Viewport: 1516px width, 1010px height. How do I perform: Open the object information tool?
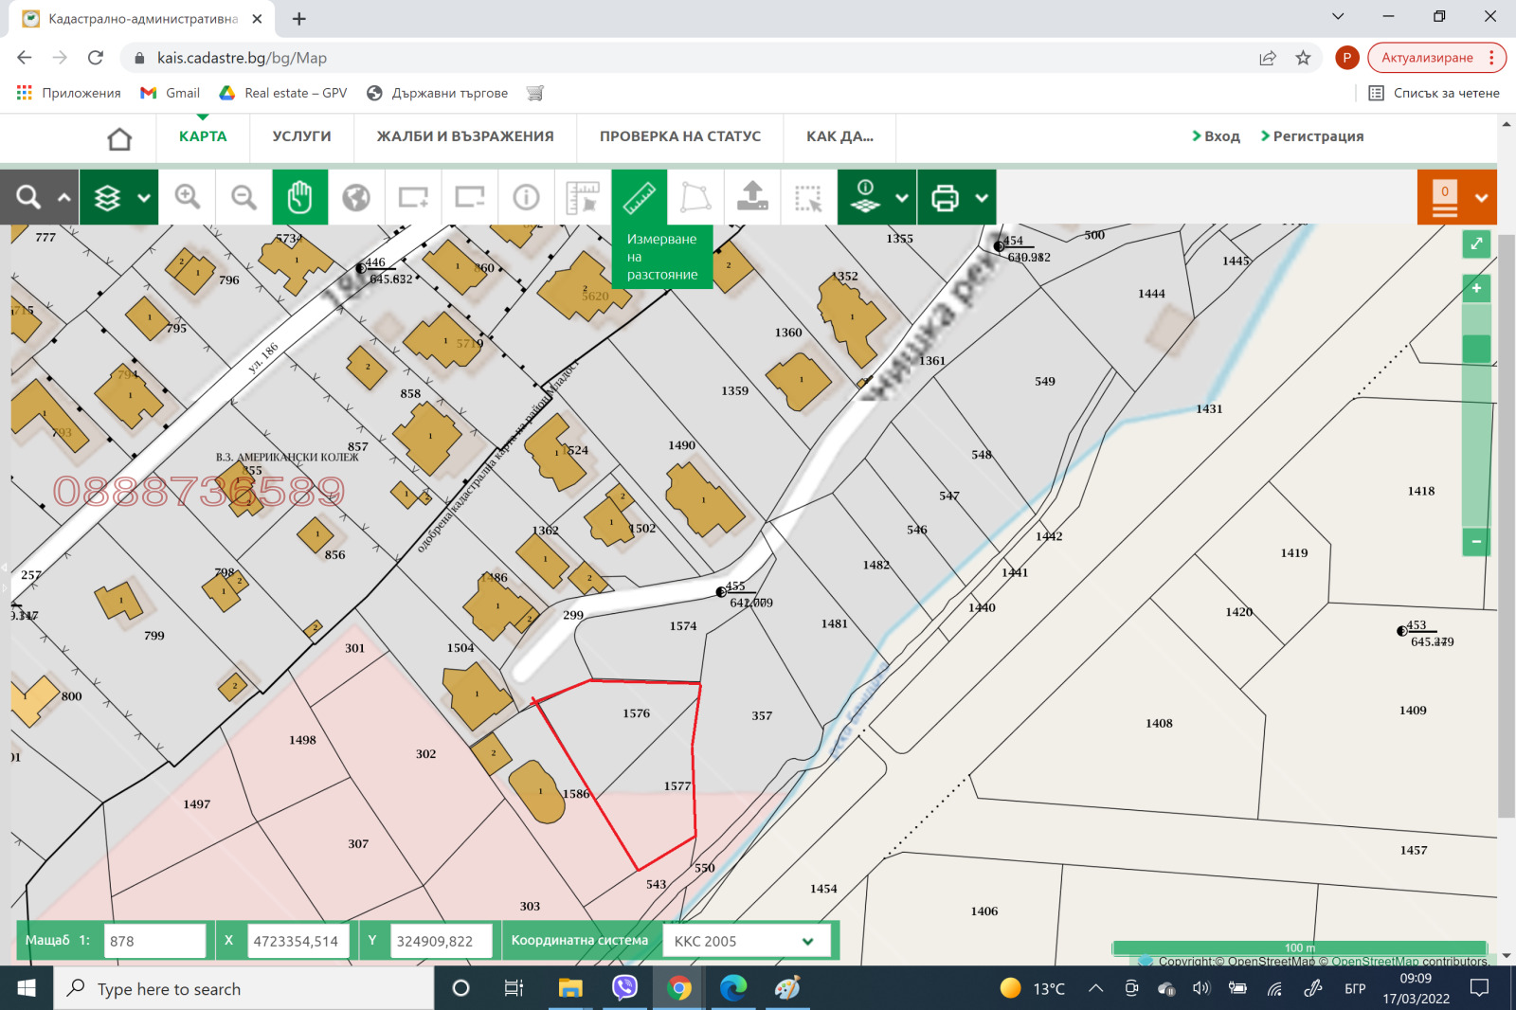526,197
